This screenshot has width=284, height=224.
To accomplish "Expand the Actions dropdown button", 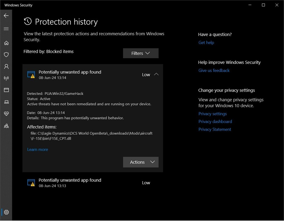I will [x=141, y=162].
